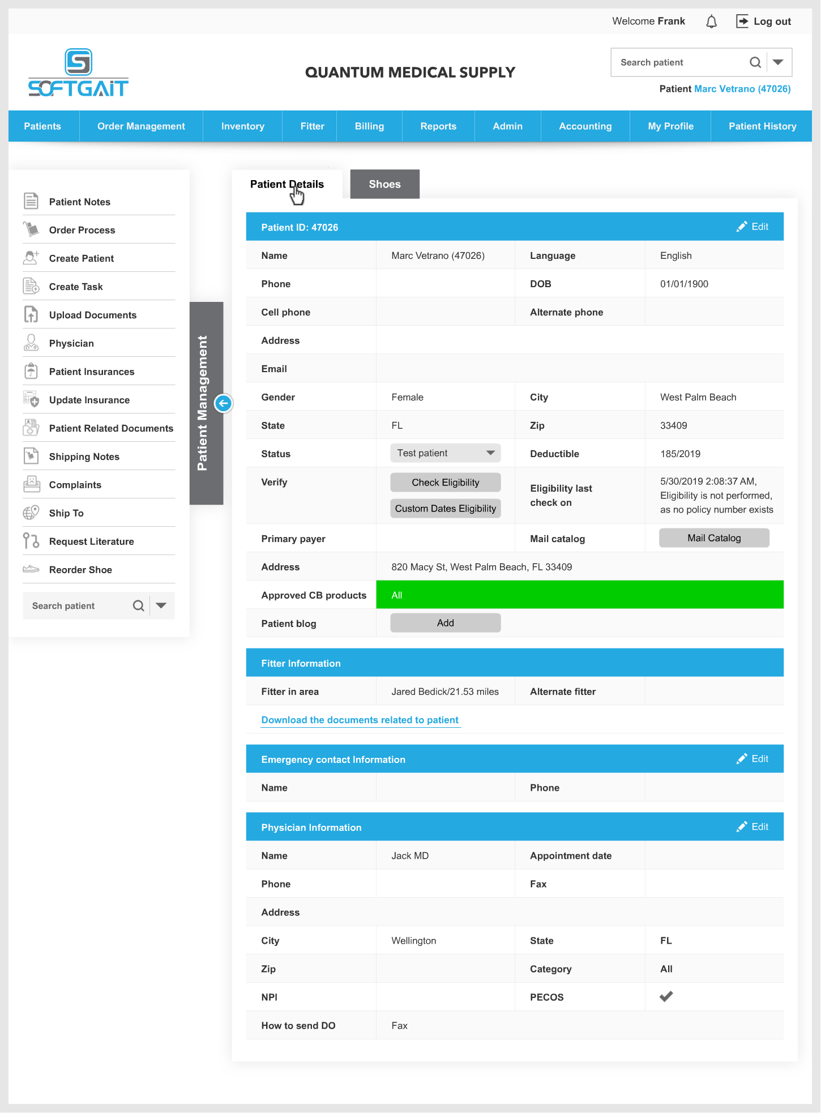Open the download patient documents link
Viewport: 821px width, 1113px height.
click(x=360, y=720)
